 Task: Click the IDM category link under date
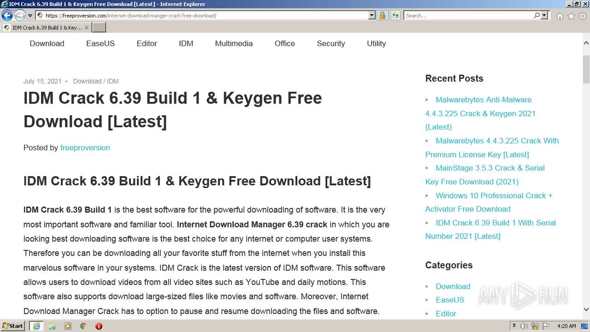tap(113, 81)
